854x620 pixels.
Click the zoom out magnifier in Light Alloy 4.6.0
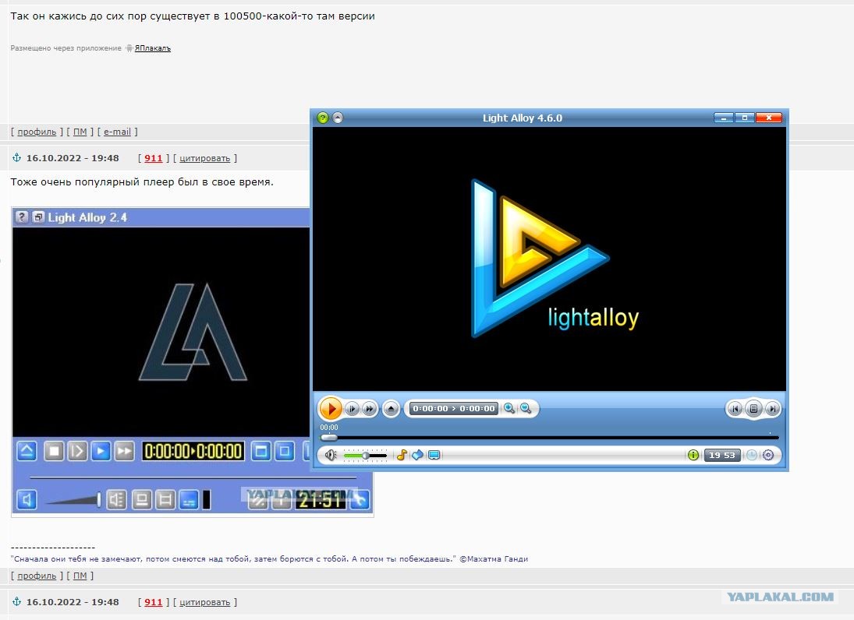pyautogui.click(x=526, y=408)
